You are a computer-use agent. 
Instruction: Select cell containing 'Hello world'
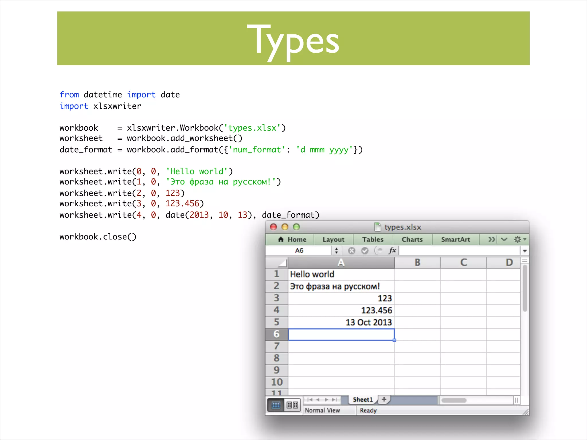coord(341,274)
